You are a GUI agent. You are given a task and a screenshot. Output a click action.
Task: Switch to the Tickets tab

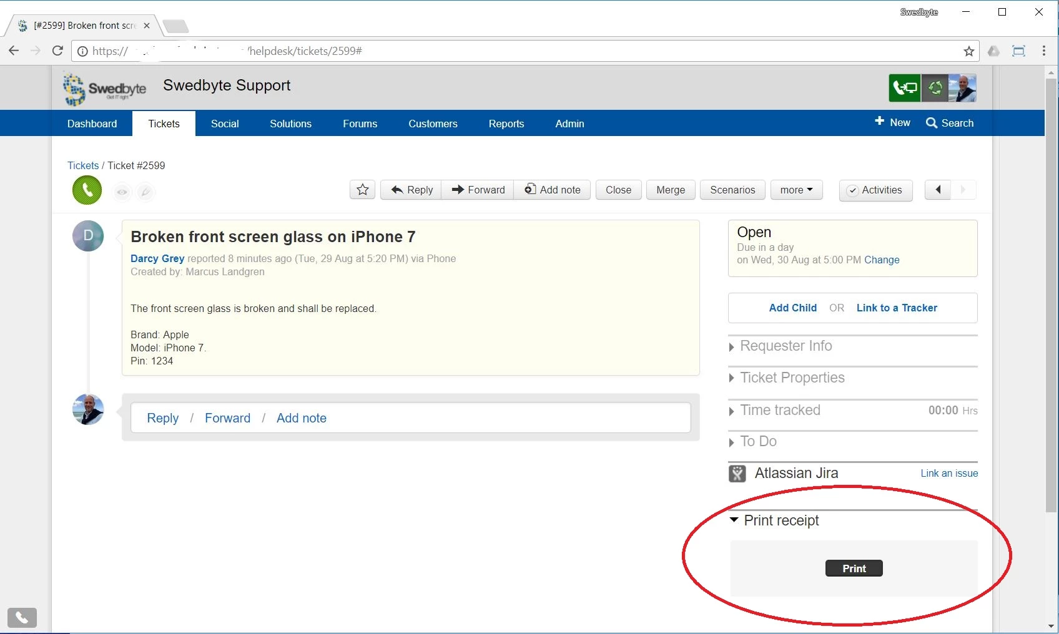tap(164, 124)
